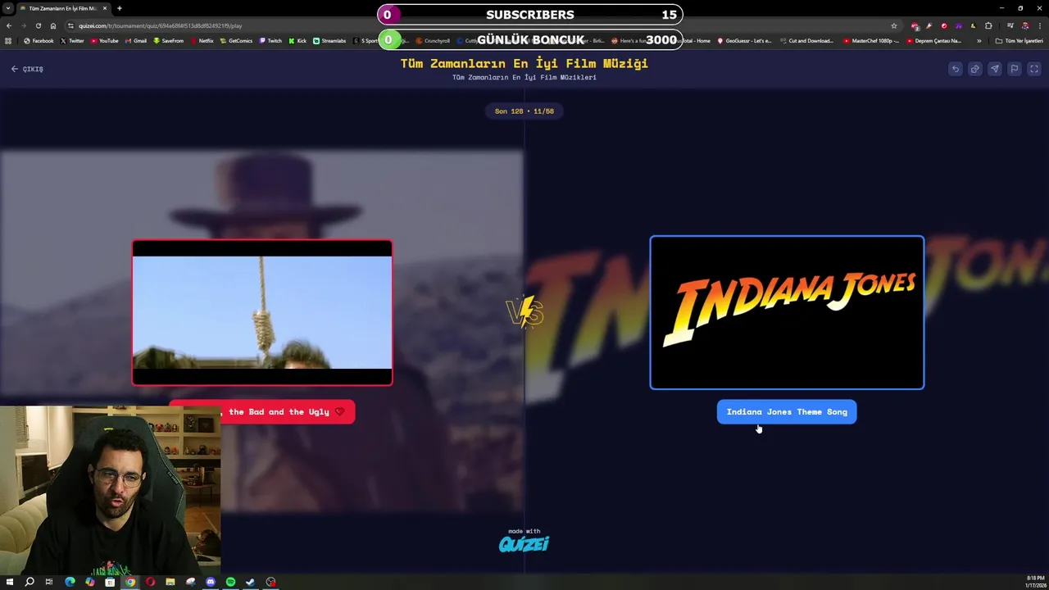Toggle fullscreen mode icon in quiz header
Image resolution: width=1049 pixels, height=590 pixels.
1034,69
